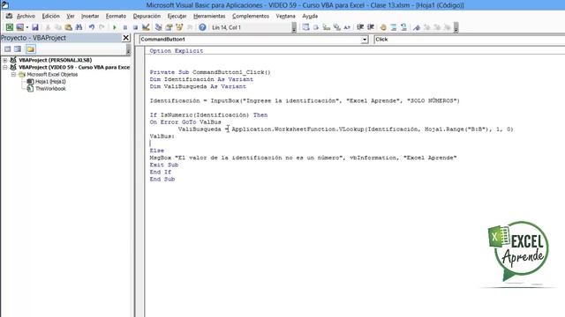This screenshot has width=565, height=317.
Task: Run the macro with the green play icon
Action: pos(115,27)
